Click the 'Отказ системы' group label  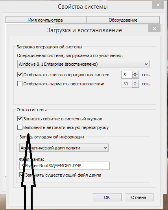click(31, 110)
